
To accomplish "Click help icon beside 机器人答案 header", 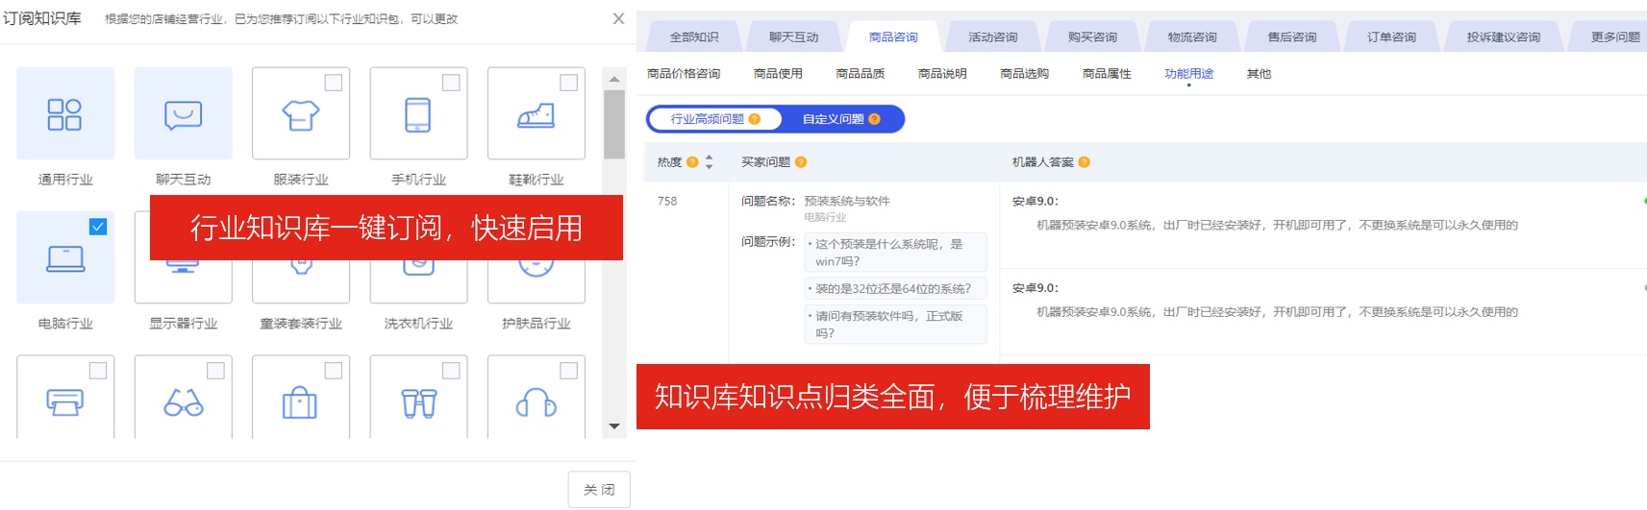I will 1085,162.
